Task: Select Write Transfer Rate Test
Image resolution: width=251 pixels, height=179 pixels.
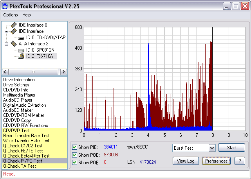Action: pyautogui.click(x=34, y=141)
